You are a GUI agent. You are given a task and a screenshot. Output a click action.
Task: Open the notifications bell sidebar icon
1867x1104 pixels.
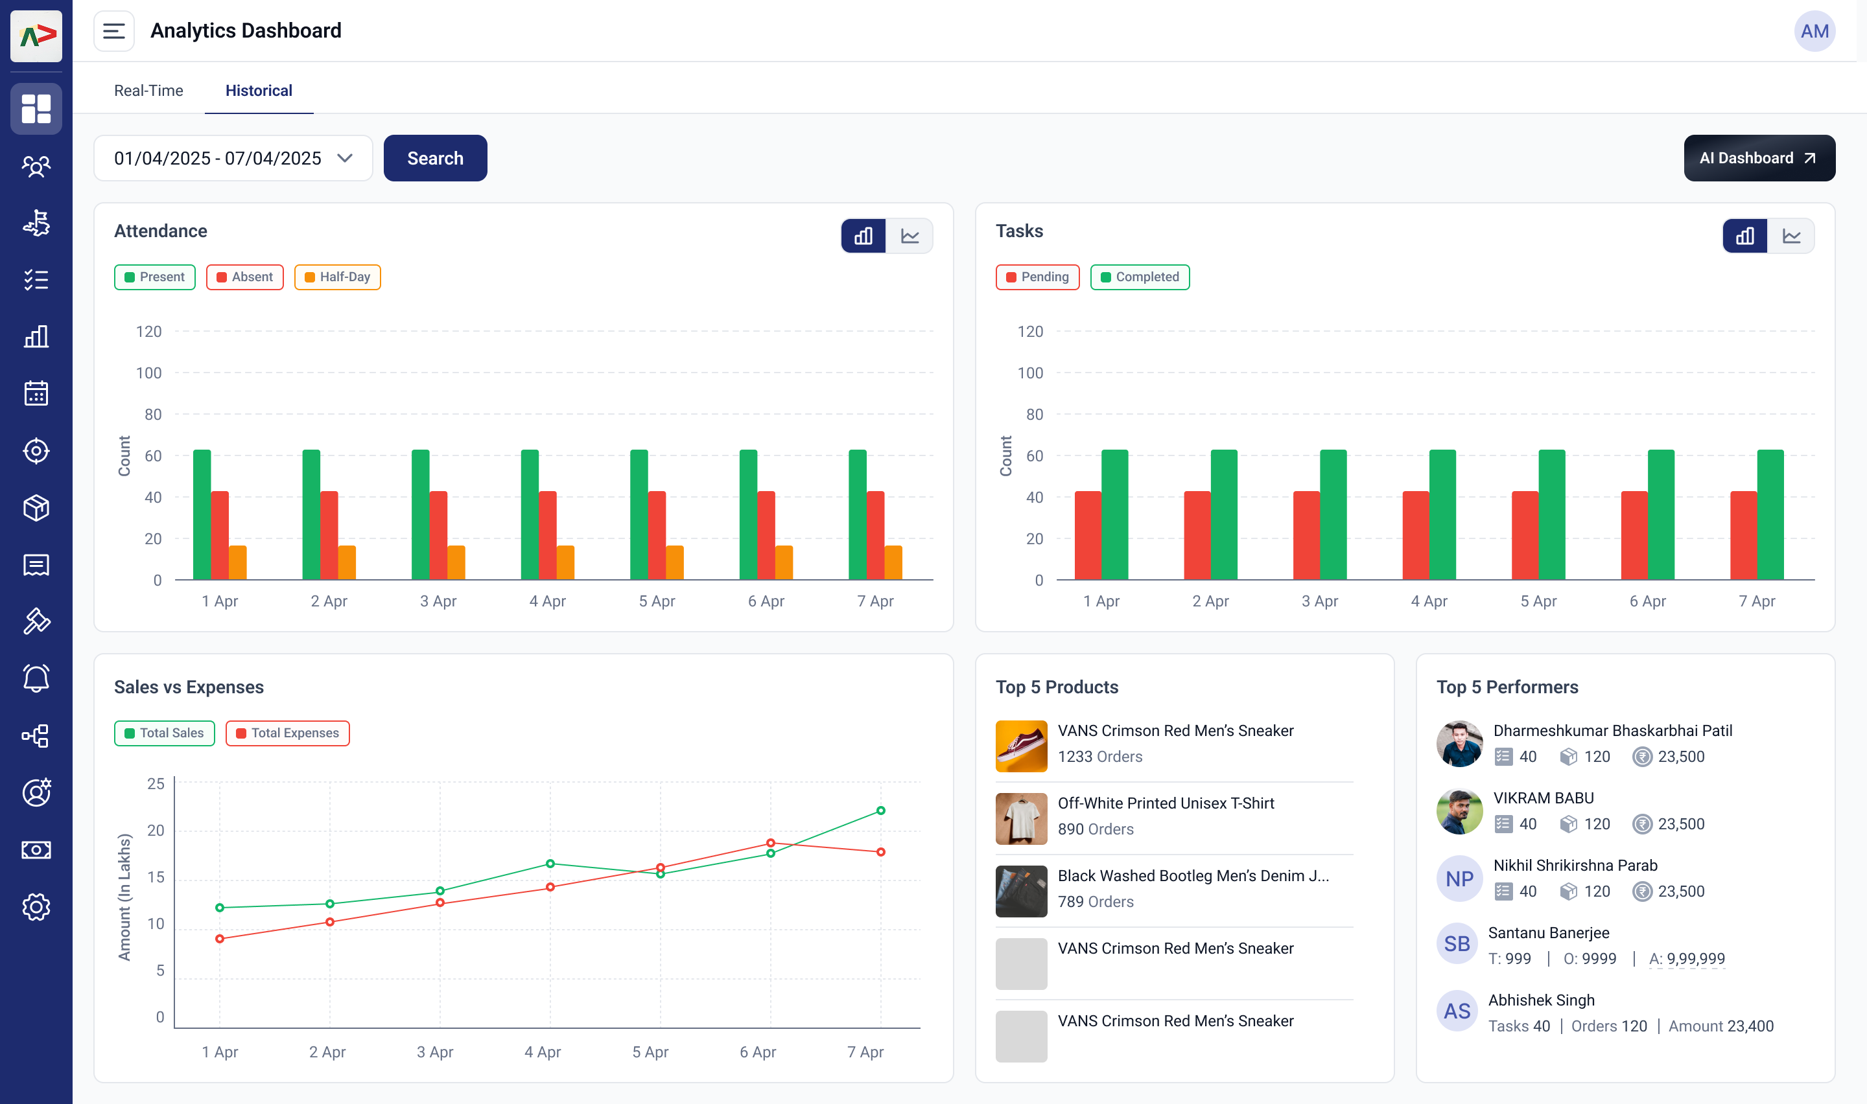[x=36, y=678]
